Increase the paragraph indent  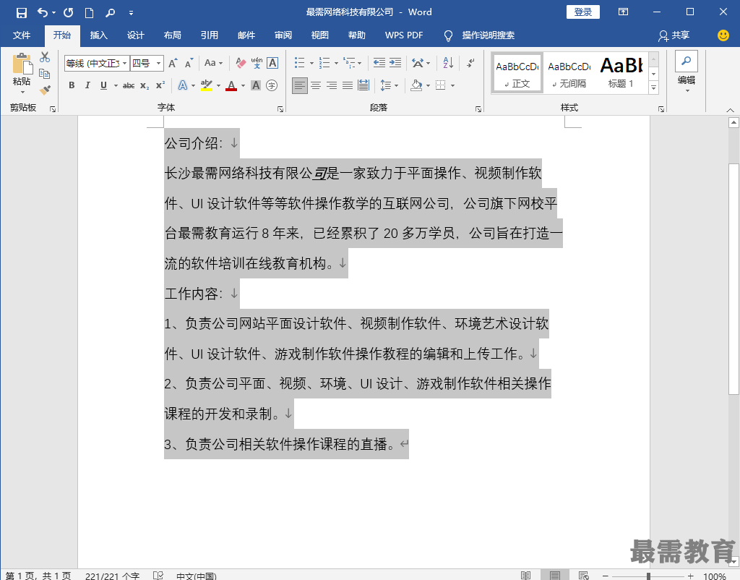coord(395,63)
